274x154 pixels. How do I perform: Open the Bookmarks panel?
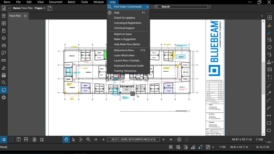tap(4, 31)
